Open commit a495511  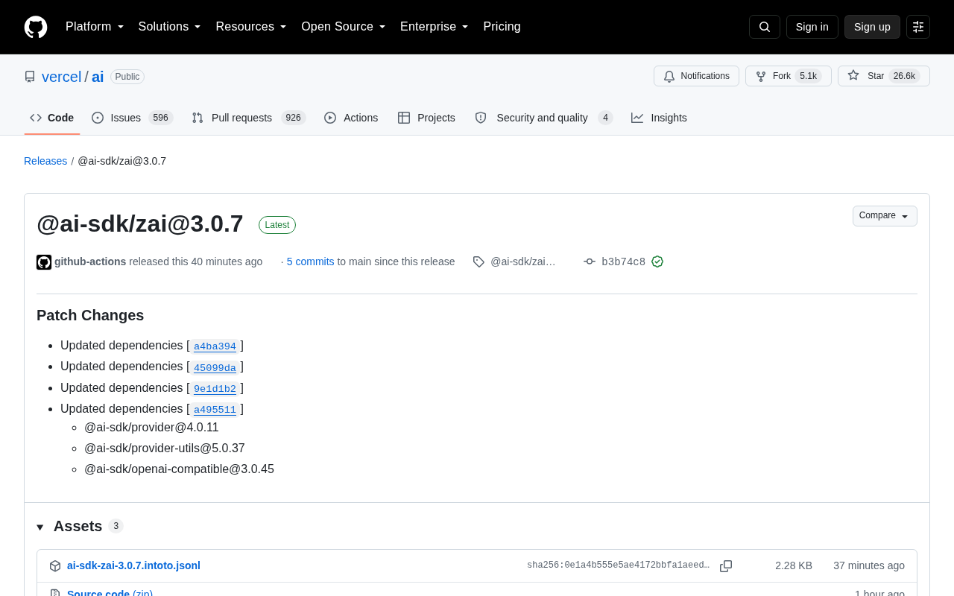[215, 410]
